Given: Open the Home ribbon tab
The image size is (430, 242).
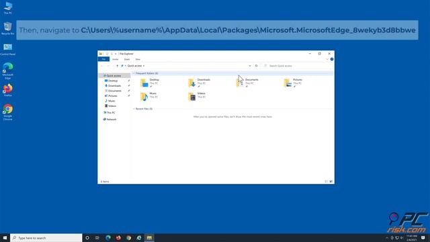Looking at the screenshot, I should (x=115, y=59).
